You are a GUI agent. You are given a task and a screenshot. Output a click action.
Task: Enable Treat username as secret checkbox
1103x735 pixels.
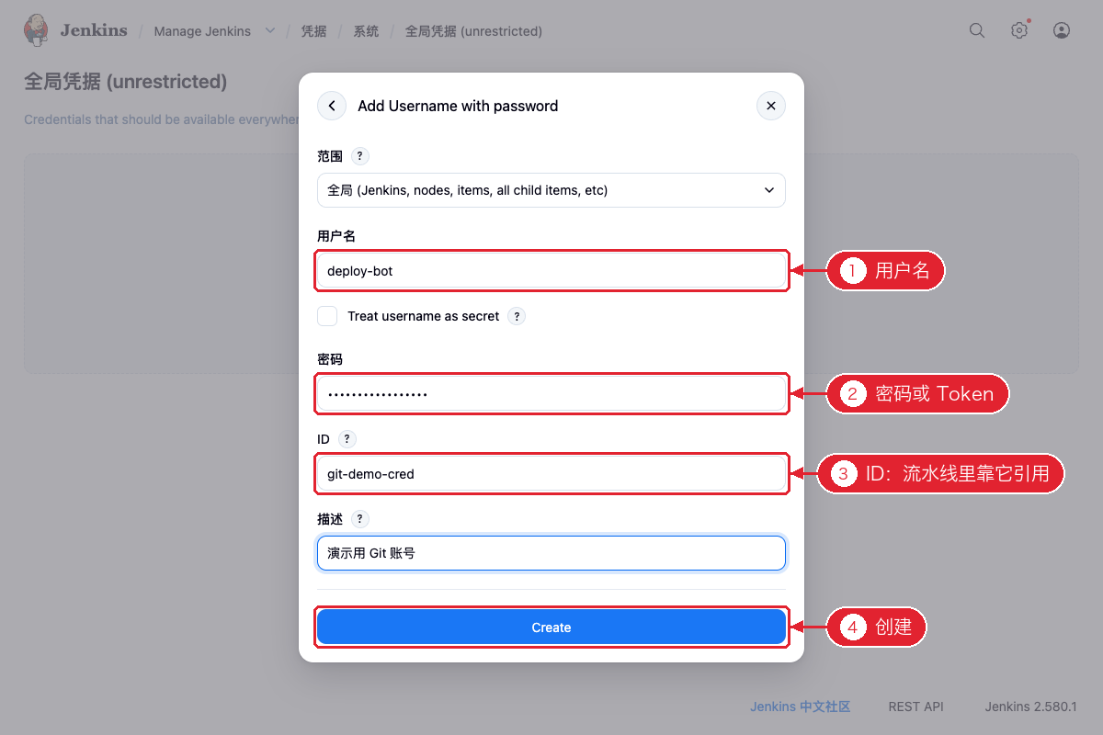tap(327, 316)
